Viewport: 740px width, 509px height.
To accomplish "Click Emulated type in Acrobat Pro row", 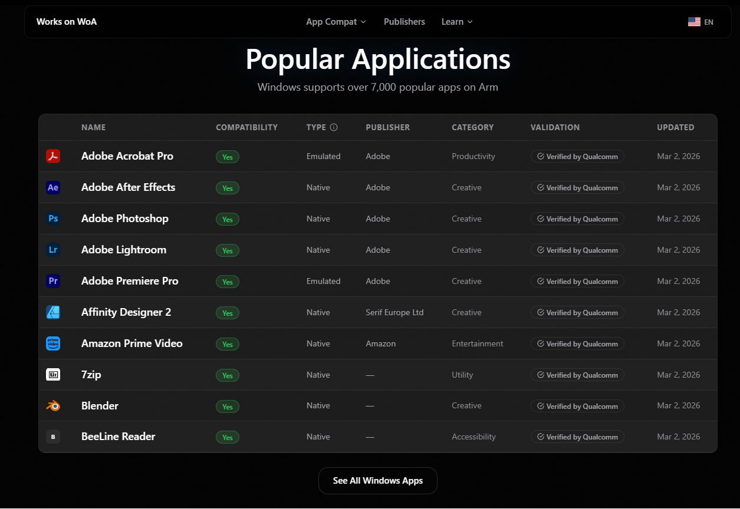I will pyautogui.click(x=324, y=156).
